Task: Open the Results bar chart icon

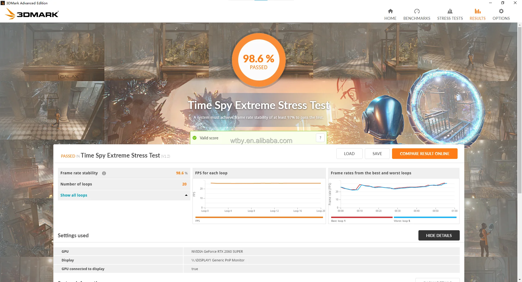Action: pos(478,11)
